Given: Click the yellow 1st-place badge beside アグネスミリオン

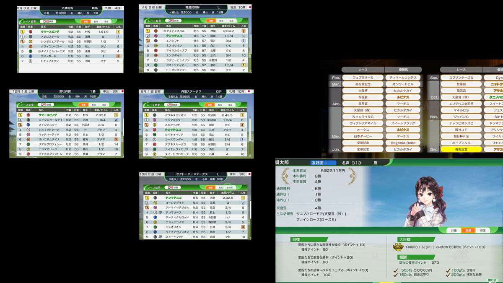Looking at the screenshot, I should point(147,115).
